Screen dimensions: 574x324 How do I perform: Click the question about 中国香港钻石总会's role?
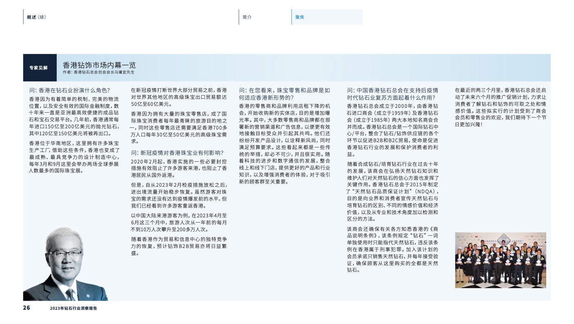[x=393, y=94]
